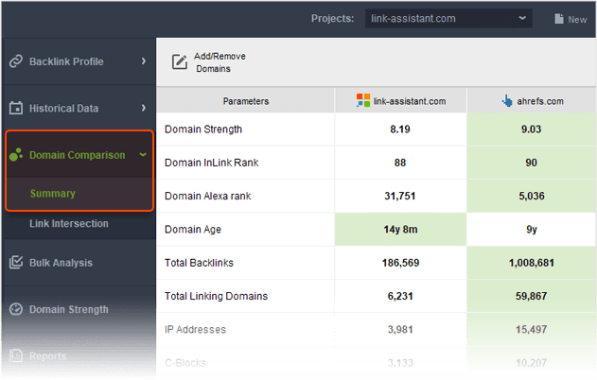
Task: Select the Total Backlinks row label
Action: click(199, 263)
